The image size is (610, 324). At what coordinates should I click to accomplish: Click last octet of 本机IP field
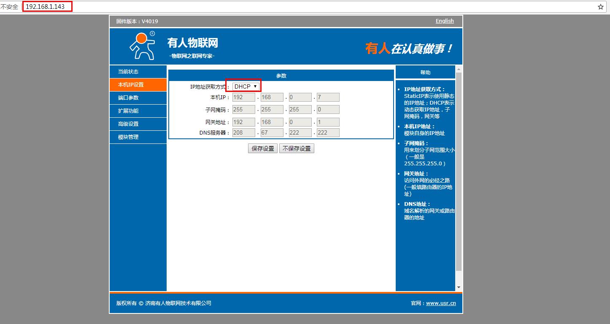[328, 97]
